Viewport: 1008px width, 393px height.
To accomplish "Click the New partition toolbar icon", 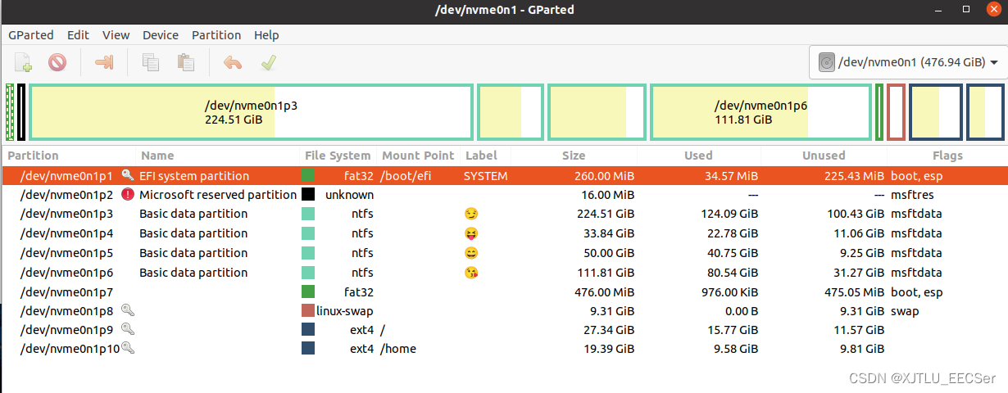I will 23,62.
